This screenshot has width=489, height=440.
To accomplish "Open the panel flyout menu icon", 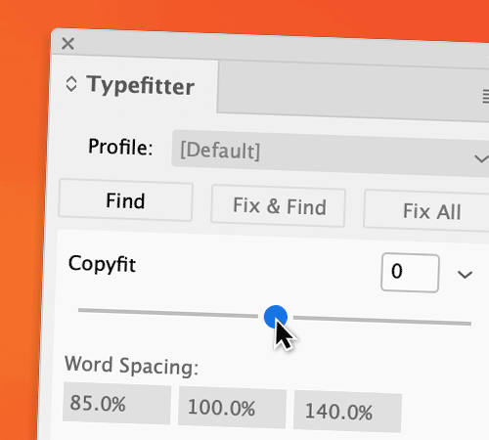I will [x=486, y=97].
